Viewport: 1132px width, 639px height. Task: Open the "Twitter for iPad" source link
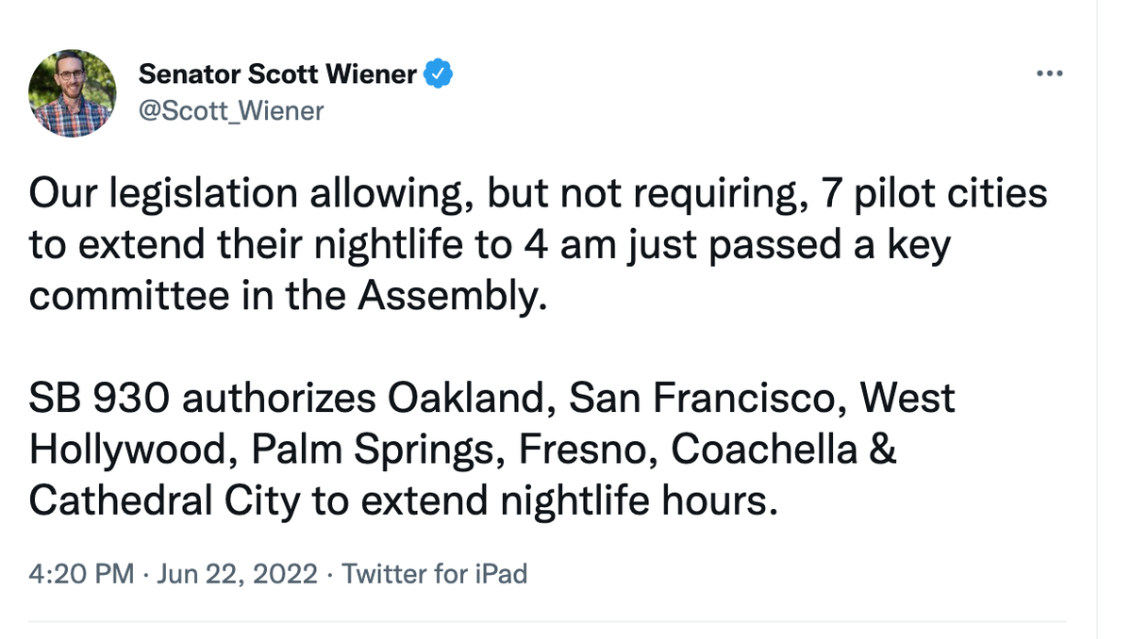[x=434, y=573]
